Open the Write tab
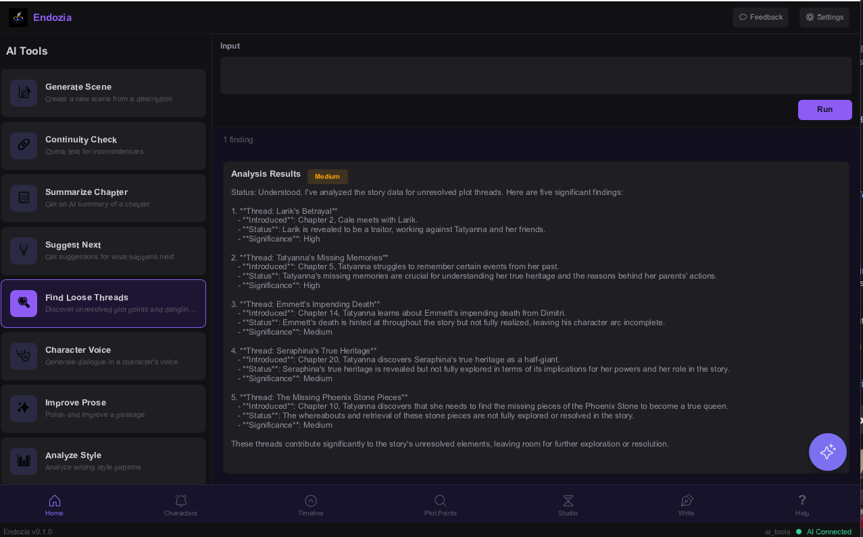 (686, 505)
